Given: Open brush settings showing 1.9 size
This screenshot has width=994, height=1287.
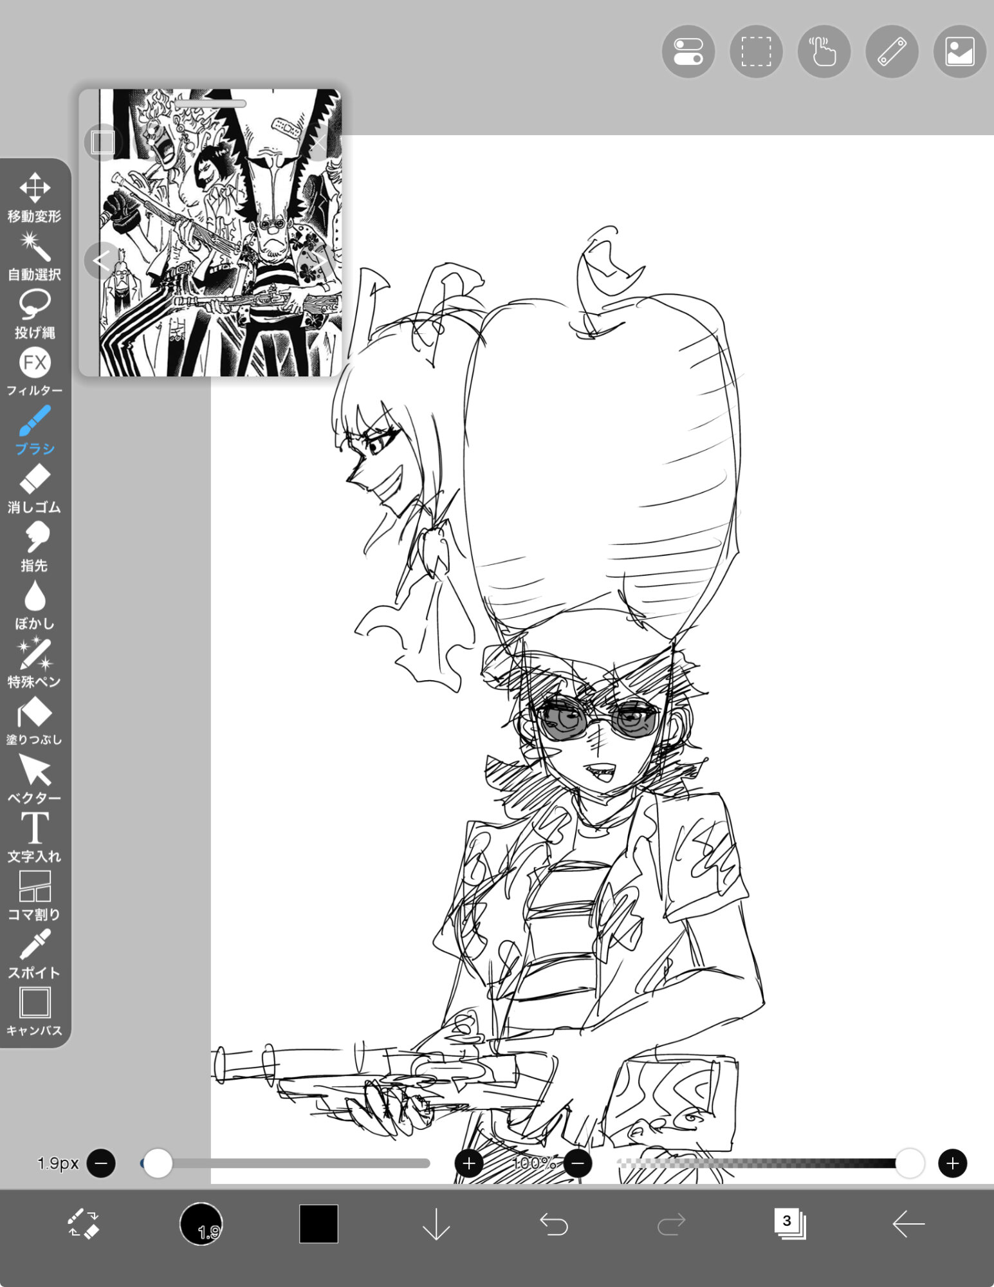Looking at the screenshot, I should pyautogui.click(x=201, y=1223).
